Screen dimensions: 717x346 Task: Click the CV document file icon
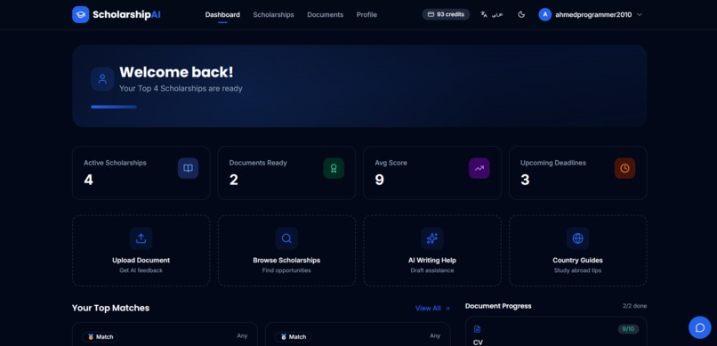point(477,329)
